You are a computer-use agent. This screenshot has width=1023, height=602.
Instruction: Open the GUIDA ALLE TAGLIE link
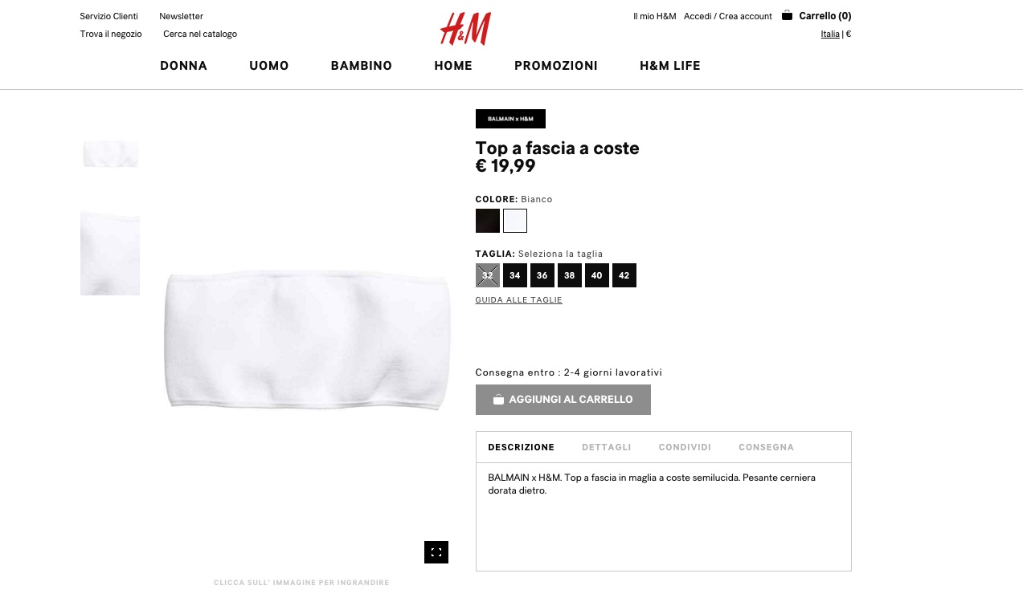[x=519, y=300]
